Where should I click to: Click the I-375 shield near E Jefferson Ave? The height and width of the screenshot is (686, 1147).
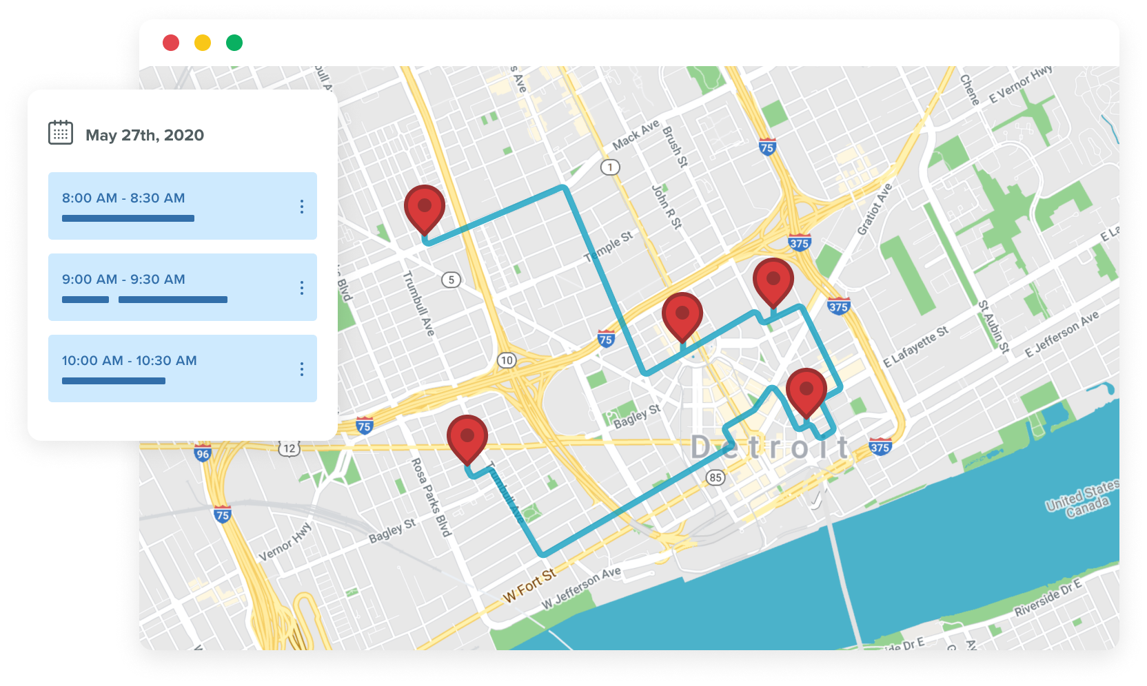[x=880, y=446]
